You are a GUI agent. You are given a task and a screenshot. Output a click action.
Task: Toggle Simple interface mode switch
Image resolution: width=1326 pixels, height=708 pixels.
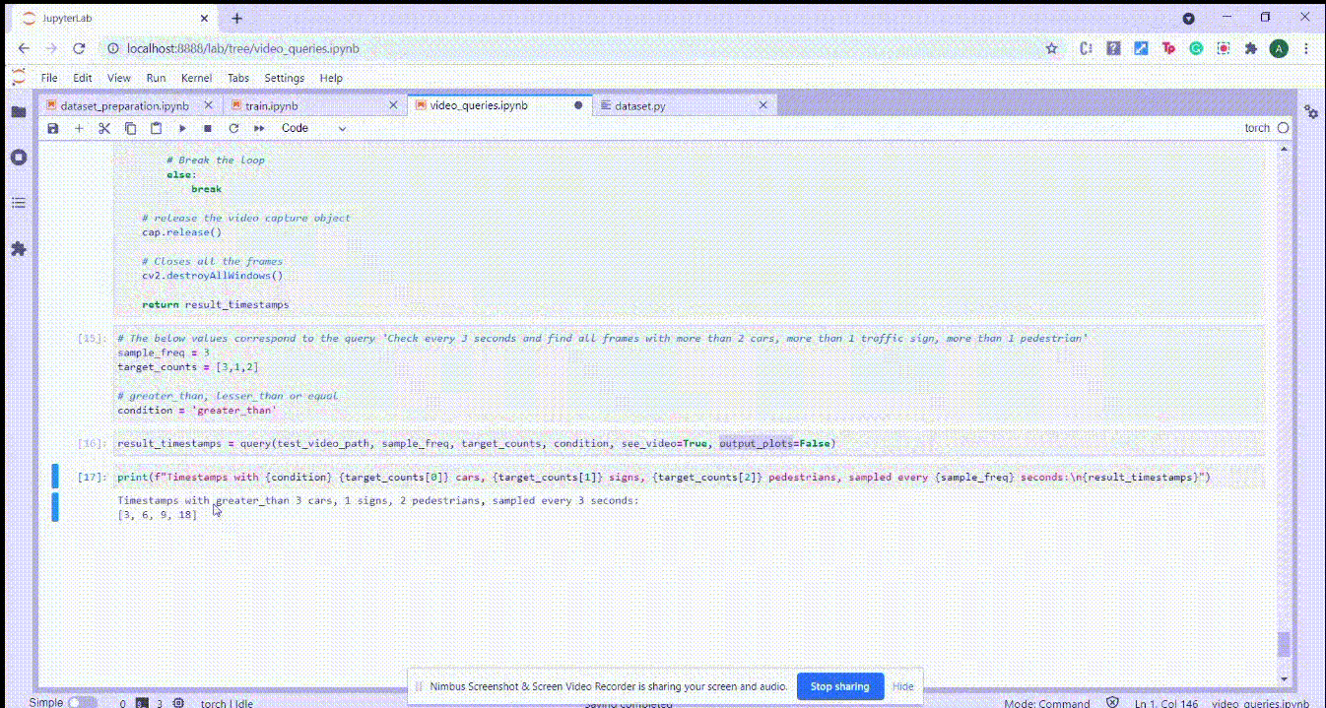coord(82,702)
